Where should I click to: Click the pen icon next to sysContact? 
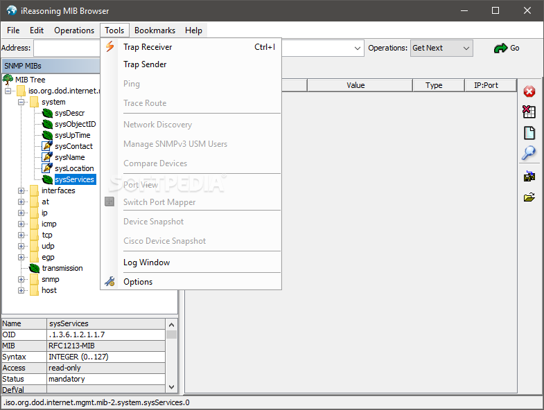coord(47,146)
